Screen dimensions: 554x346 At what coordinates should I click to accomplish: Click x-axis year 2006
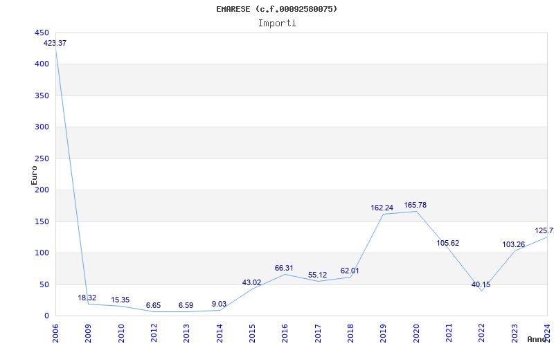(55, 334)
